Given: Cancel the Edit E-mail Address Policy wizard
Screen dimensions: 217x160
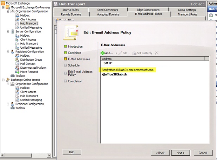Looking at the screenshot, I should pos(203,153).
